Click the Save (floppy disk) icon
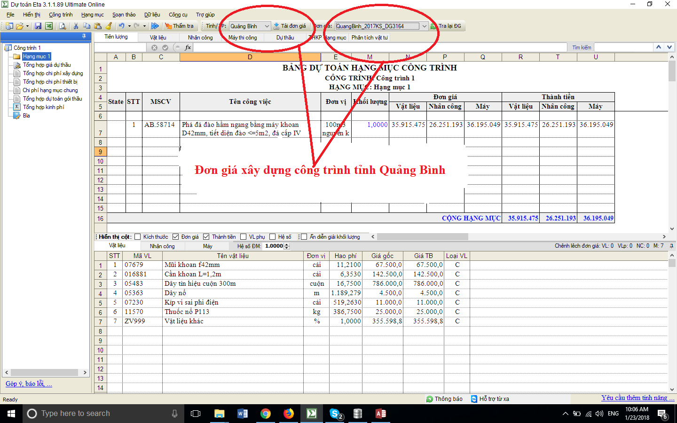This screenshot has width=677, height=423. (x=38, y=26)
